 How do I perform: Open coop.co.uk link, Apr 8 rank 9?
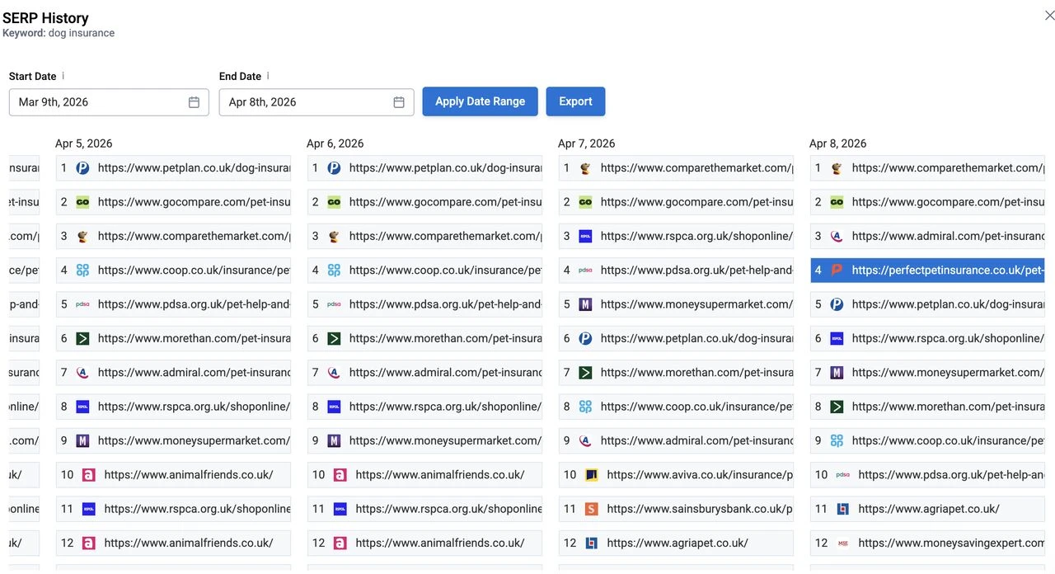coord(948,440)
